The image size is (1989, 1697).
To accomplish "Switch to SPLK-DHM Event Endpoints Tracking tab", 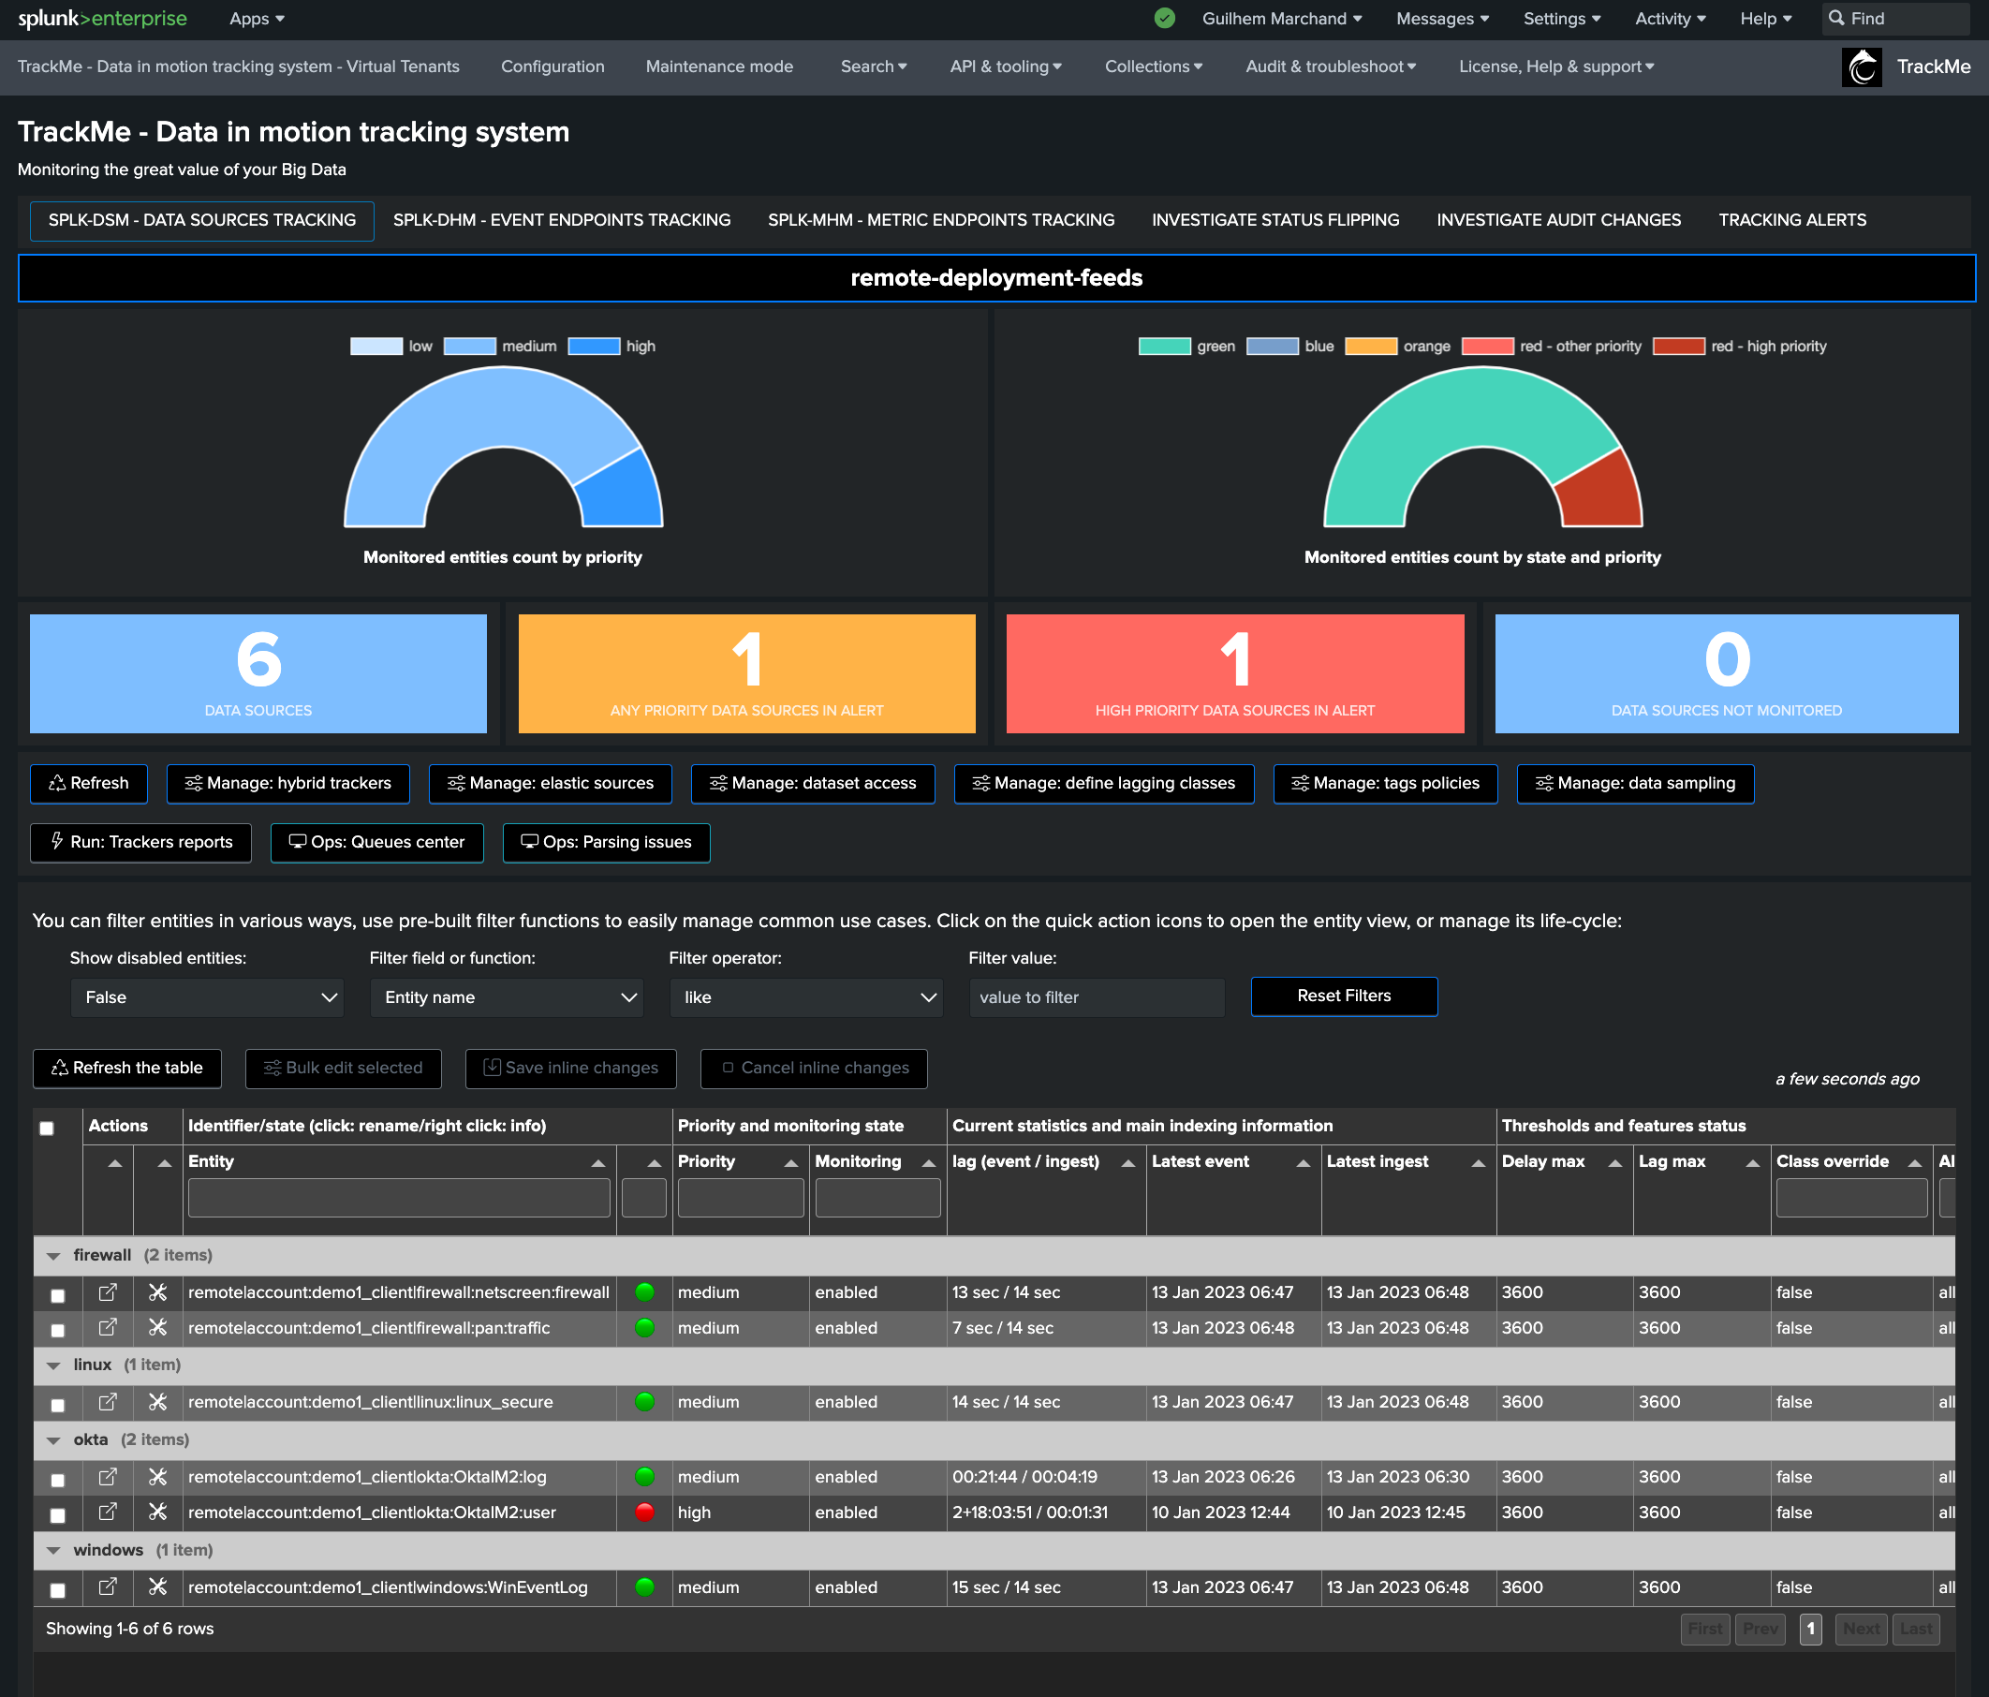I will 562,221.
